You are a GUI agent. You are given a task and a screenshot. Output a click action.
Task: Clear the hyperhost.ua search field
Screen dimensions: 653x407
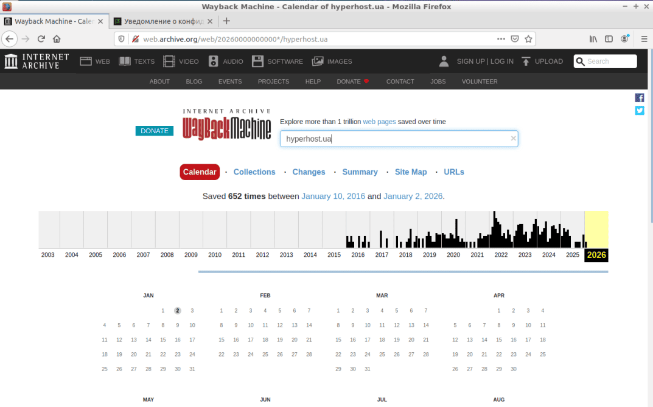(513, 139)
